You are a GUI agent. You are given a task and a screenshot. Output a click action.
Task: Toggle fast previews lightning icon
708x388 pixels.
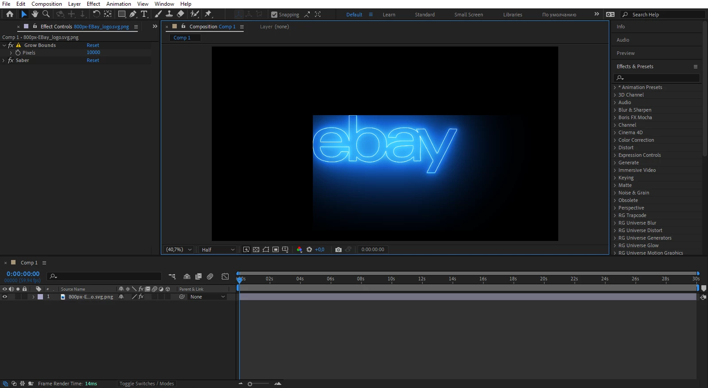pos(246,250)
